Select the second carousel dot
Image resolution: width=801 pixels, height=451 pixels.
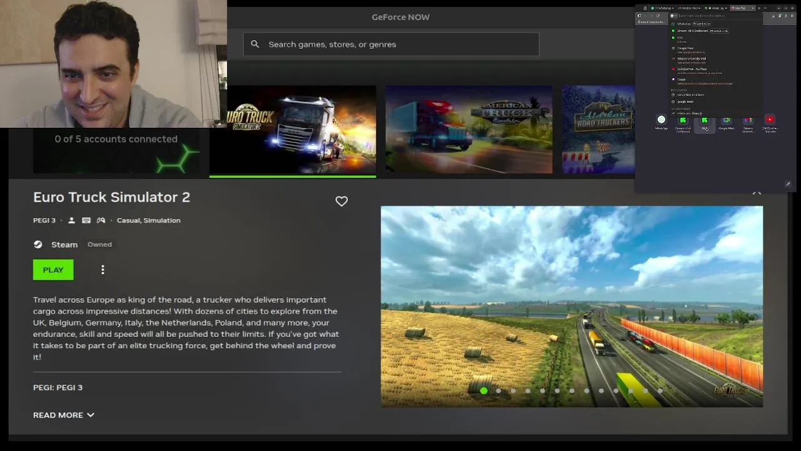499,391
